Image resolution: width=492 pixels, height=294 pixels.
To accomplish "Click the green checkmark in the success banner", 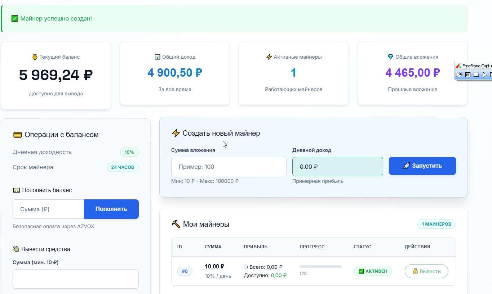I will click(x=15, y=18).
